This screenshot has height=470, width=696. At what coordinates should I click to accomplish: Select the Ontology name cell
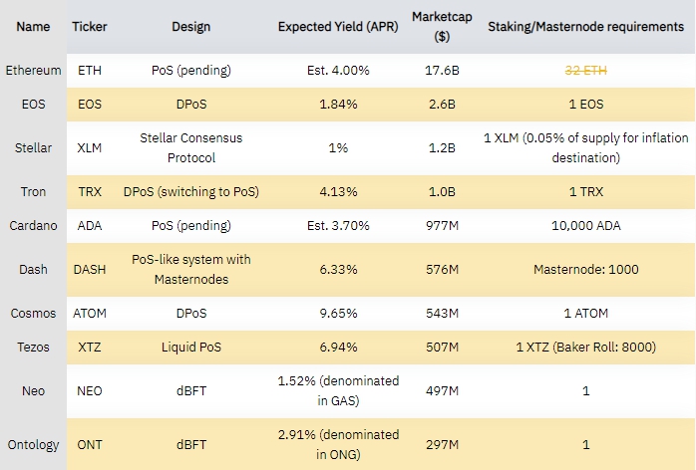(33, 444)
